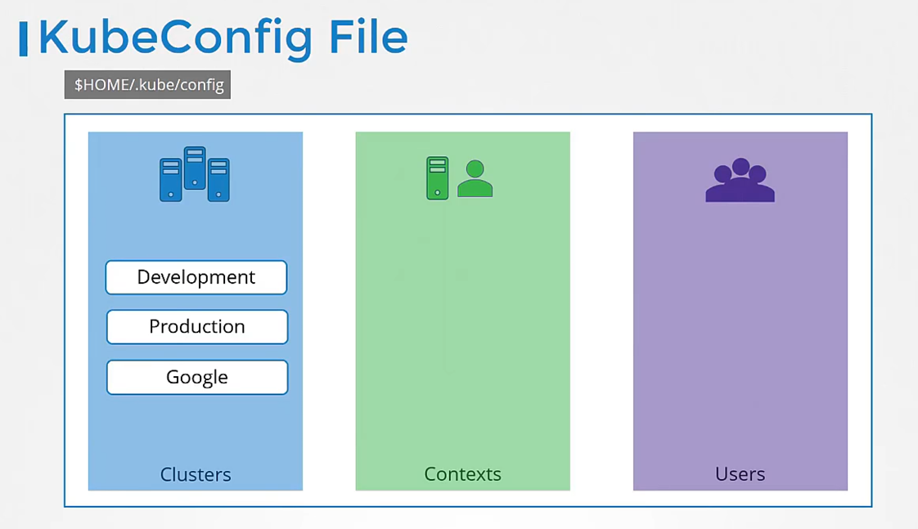Select the Production cluster box
Screen dimensions: 918x529
click(197, 327)
